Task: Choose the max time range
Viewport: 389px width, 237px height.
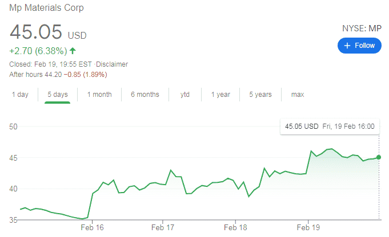Action: tap(298, 95)
